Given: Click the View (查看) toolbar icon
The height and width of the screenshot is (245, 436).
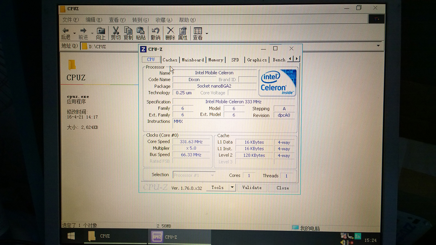Looking at the screenshot, I should point(198,31).
